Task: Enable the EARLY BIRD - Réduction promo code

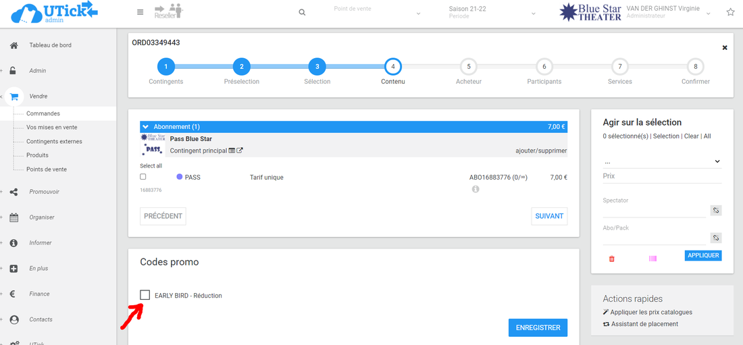Action: tap(145, 295)
